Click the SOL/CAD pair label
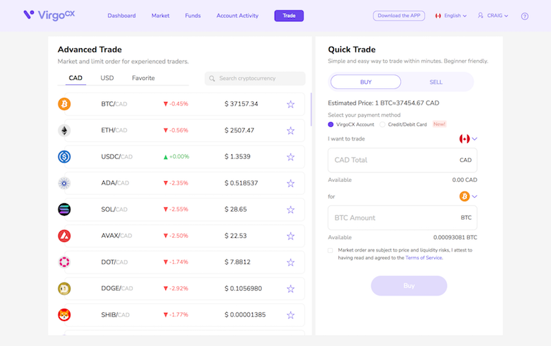The width and height of the screenshot is (551, 346). 114,210
